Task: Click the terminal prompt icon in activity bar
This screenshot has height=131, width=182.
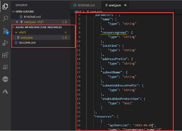Action: [5, 67]
